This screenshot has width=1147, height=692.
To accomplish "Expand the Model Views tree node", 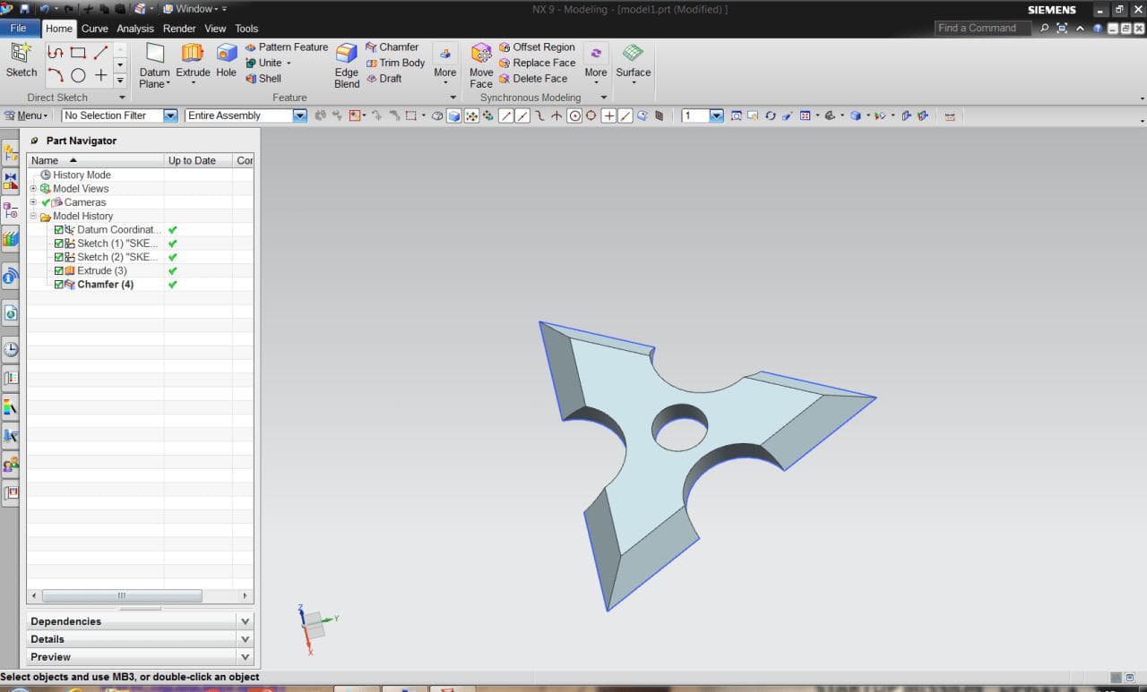I will point(33,189).
